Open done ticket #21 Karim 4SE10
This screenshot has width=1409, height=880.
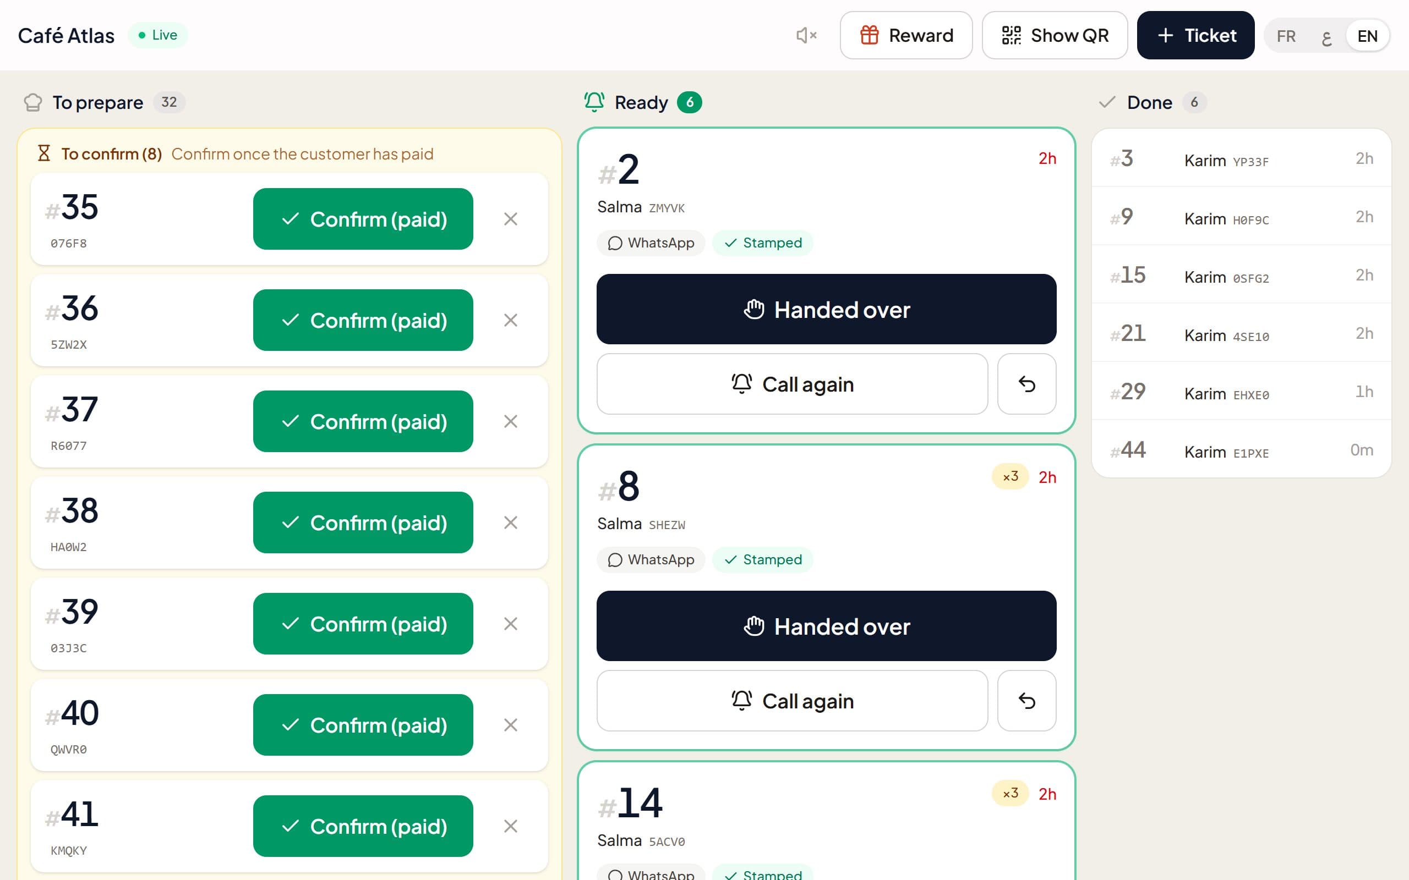coord(1241,333)
